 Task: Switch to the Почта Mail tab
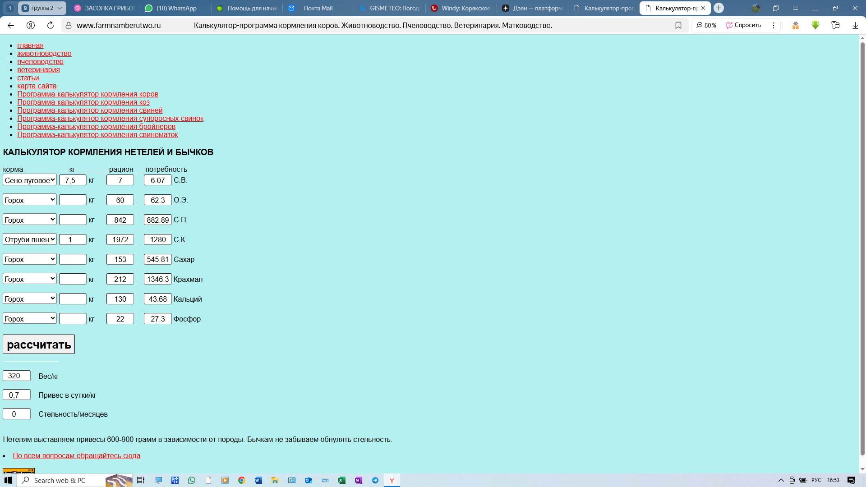point(318,8)
